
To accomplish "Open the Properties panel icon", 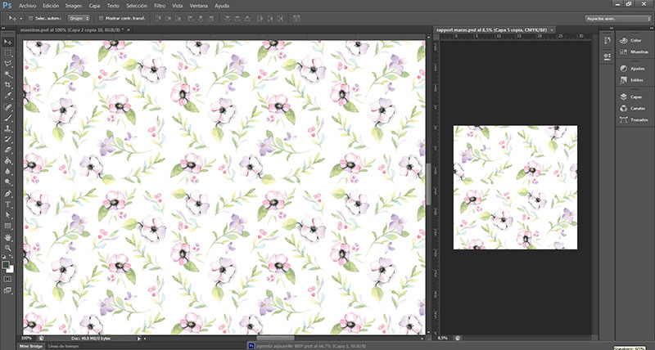I will pos(608,56).
